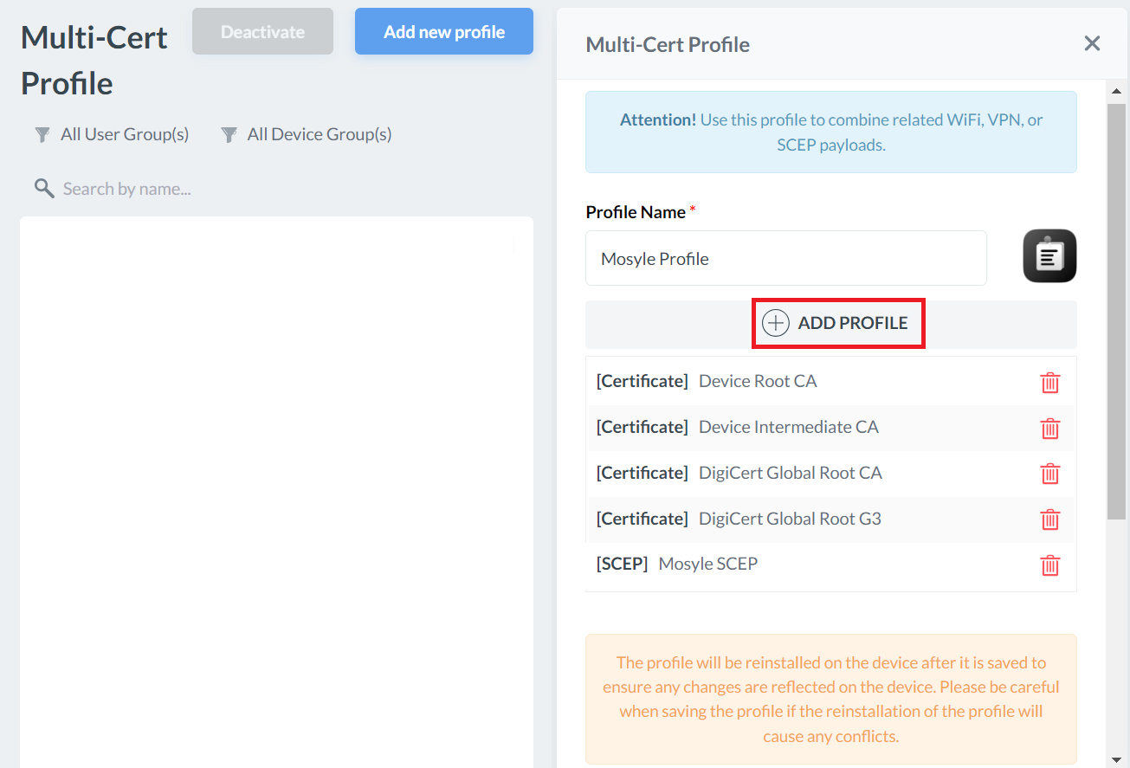The height and width of the screenshot is (768, 1130).
Task: Delete the Device Root CA certificate
Action: tap(1049, 383)
